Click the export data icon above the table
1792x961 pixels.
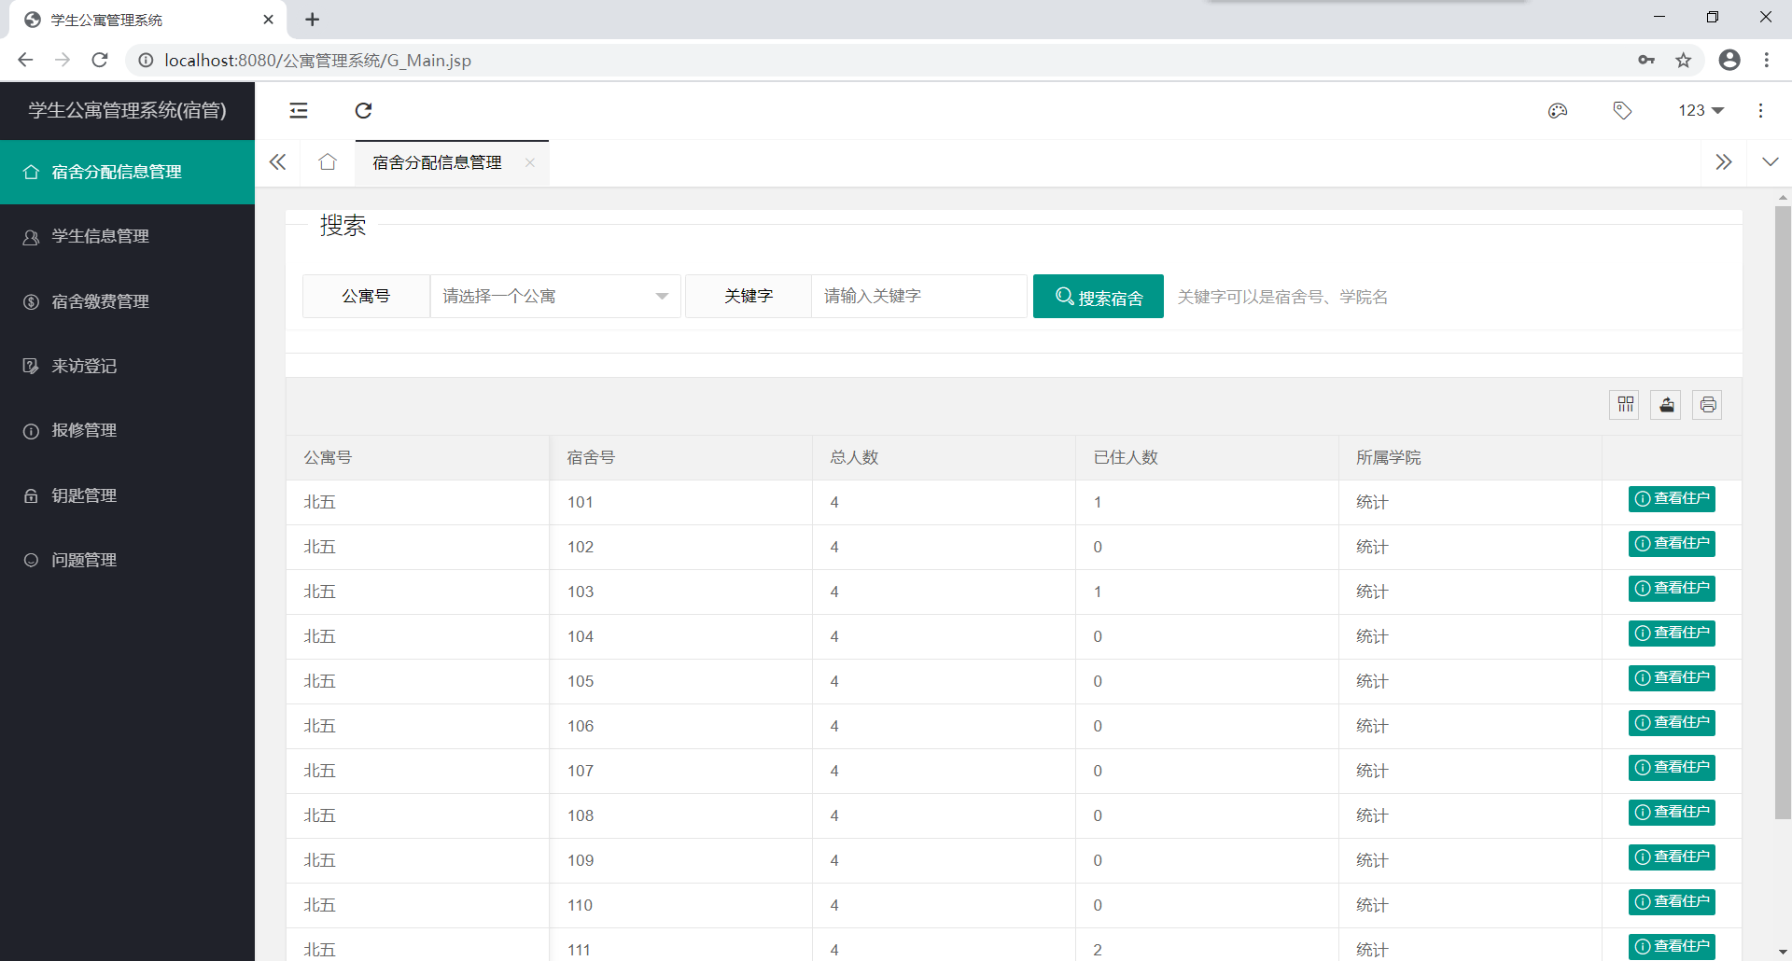pos(1666,404)
